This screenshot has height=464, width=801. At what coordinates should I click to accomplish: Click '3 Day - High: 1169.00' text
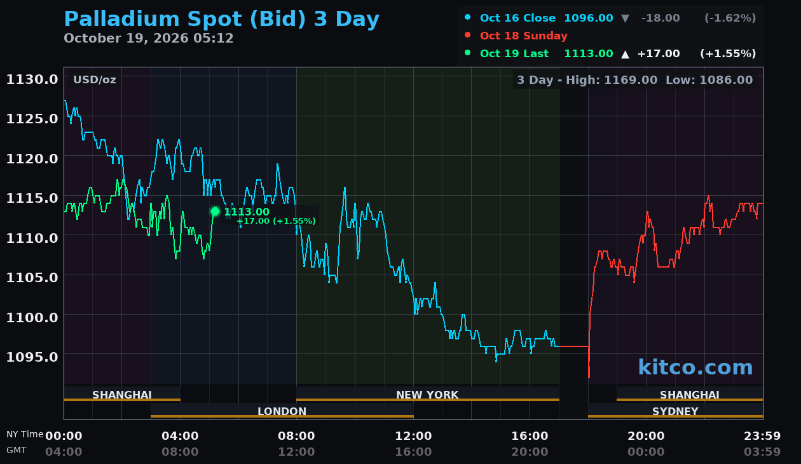click(x=587, y=80)
